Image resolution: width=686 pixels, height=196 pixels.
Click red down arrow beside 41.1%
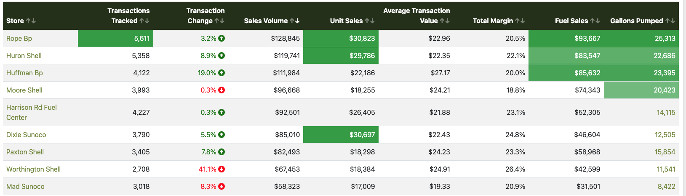222,169
